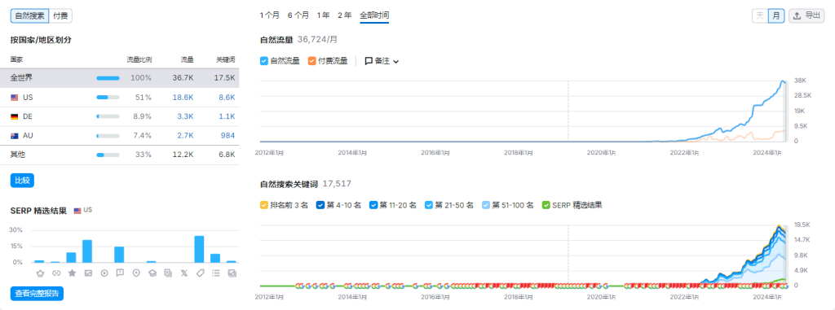Click the 导出 export button

[x=806, y=16]
